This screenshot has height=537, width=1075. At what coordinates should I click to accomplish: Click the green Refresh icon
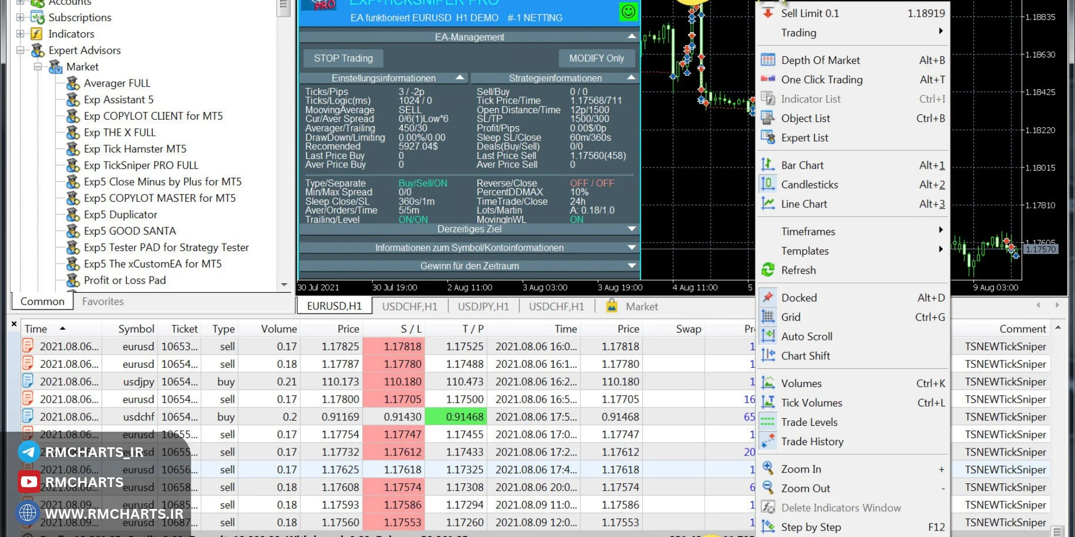[x=768, y=270]
